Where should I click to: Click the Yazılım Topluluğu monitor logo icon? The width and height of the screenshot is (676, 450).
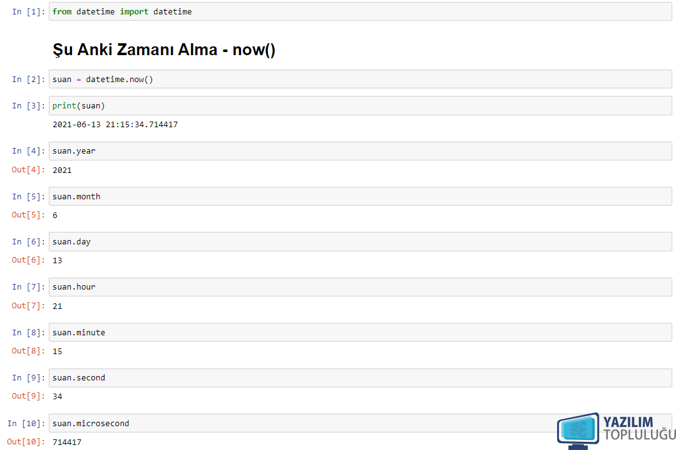coord(578,431)
